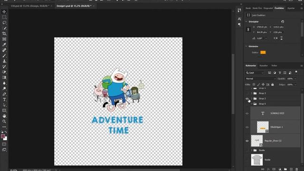Collapse the Appearance section in Properties
The height and width of the screenshot is (171, 304).
(x=247, y=47)
